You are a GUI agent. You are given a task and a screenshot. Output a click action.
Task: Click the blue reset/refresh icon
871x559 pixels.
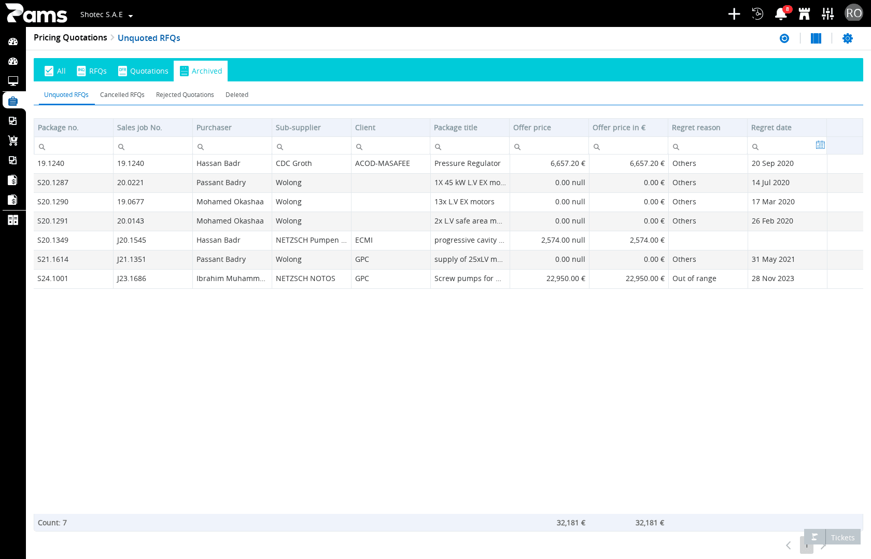(x=784, y=38)
